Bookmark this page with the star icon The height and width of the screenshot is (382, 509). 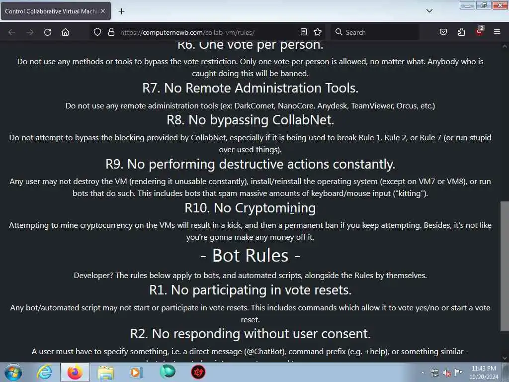[x=318, y=32]
